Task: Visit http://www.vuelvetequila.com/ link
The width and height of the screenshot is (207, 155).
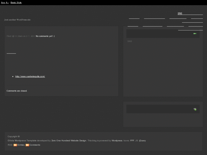Action: (x=30, y=77)
